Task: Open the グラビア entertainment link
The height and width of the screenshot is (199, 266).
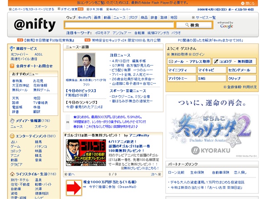Action: tap(17, 164)
